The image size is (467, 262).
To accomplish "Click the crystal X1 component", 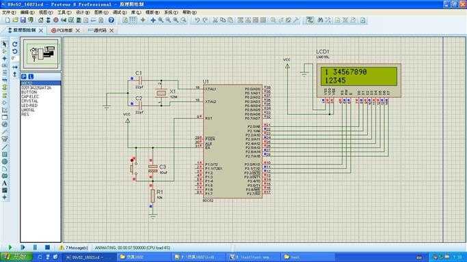I will point(161,93).
